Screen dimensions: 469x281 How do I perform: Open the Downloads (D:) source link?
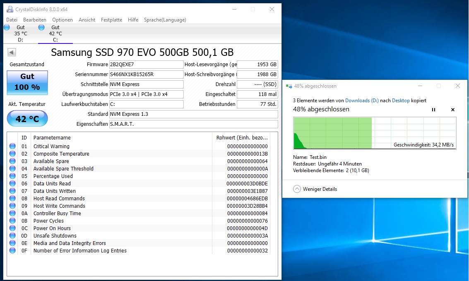pos(362,101)
